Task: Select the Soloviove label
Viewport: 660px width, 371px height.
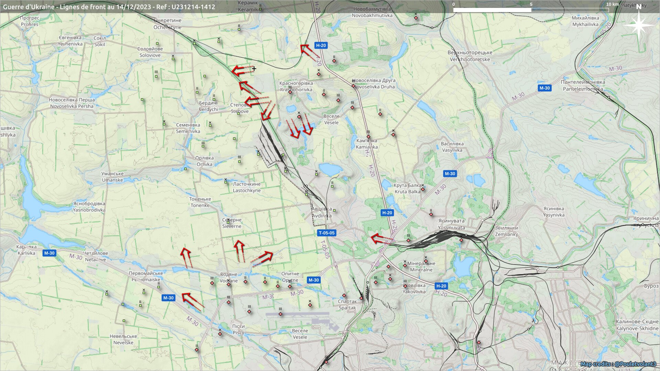Action: [x=150, y=52]
